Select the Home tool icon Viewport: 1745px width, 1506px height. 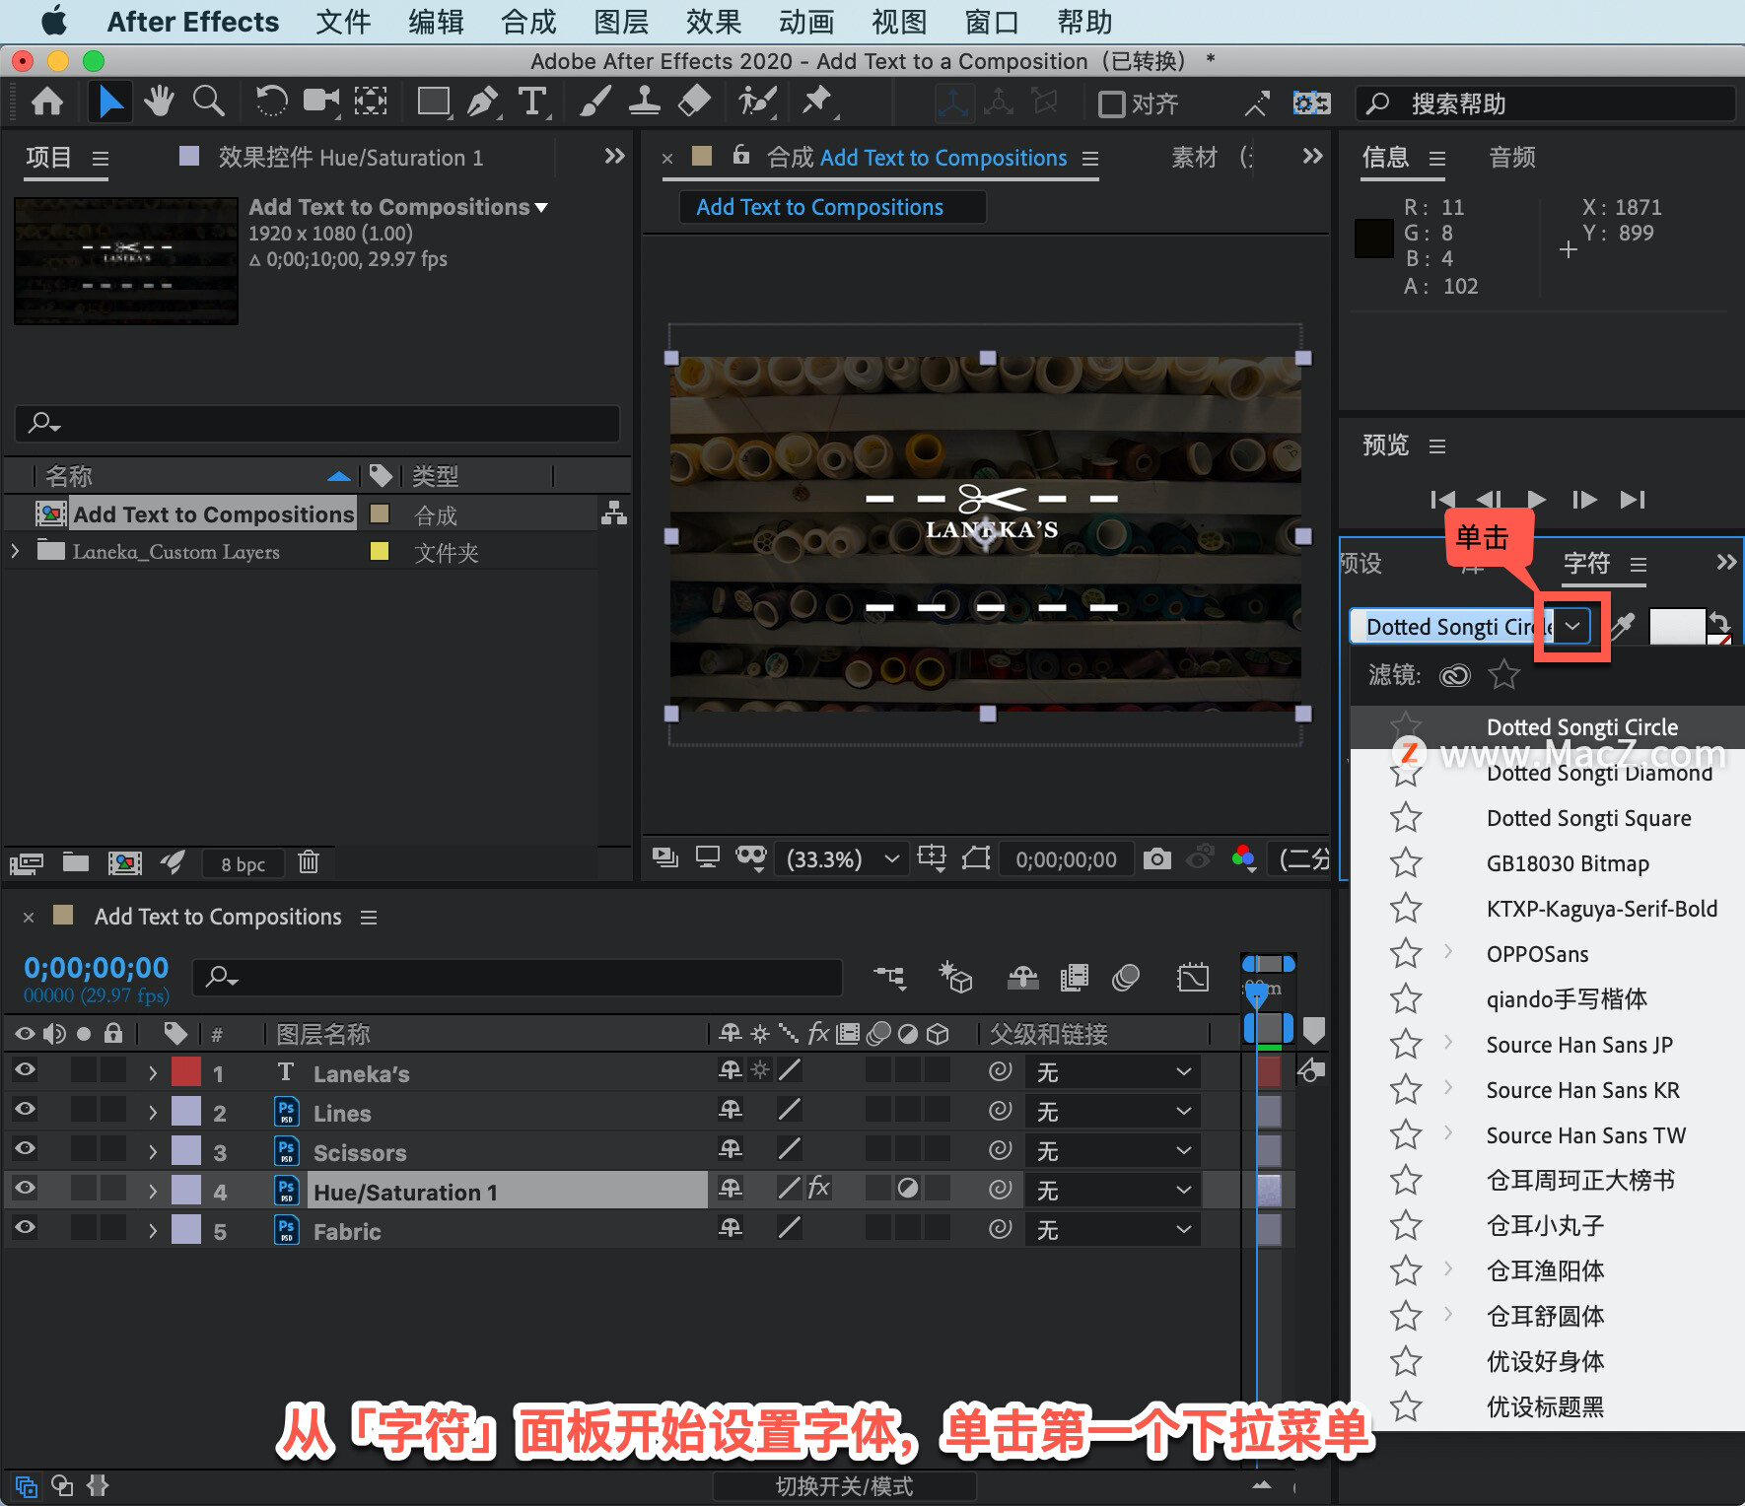[47, 102]
